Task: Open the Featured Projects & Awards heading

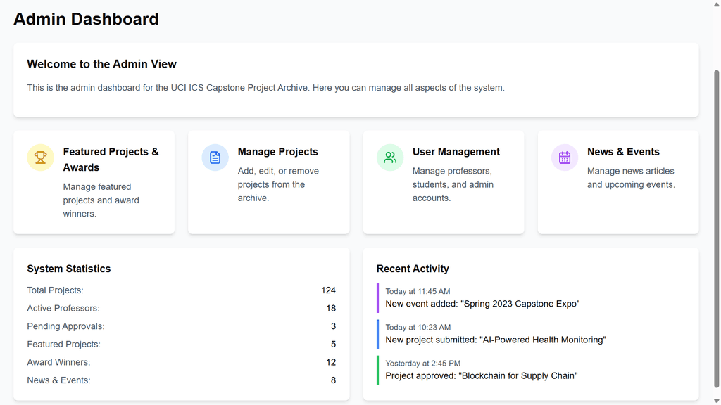Action: point(111,160)
